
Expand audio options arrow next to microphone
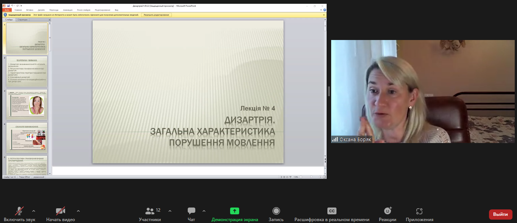coord(34,211)
